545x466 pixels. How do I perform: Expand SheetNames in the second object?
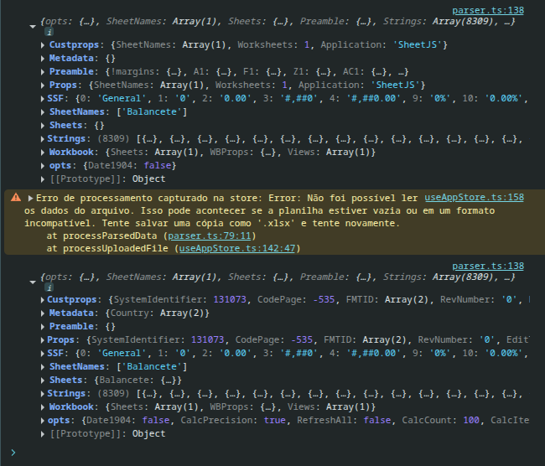[x=43, y=367]
